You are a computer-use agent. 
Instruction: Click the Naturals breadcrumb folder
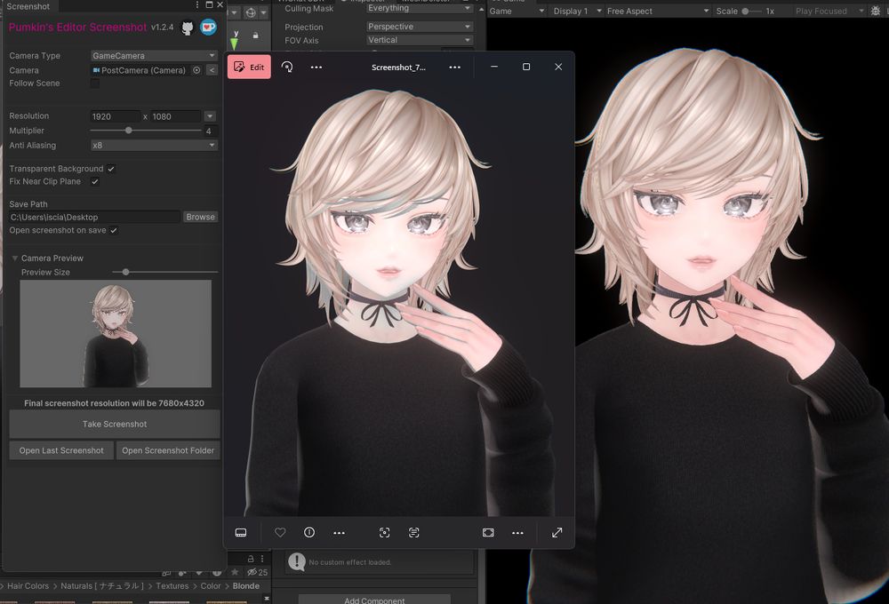tap(102, 586)
